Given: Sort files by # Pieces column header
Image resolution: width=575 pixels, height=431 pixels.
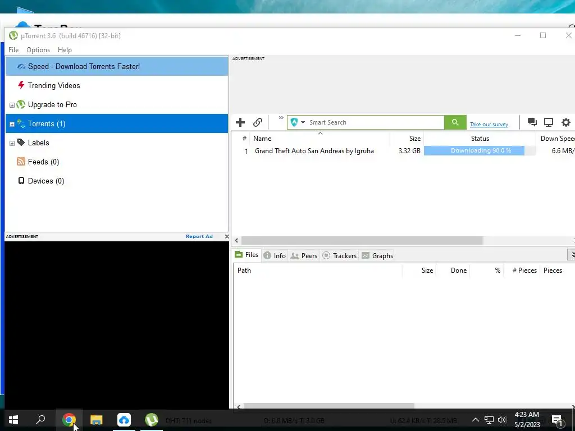Looking at the screenshot, I should pos(521,270).
